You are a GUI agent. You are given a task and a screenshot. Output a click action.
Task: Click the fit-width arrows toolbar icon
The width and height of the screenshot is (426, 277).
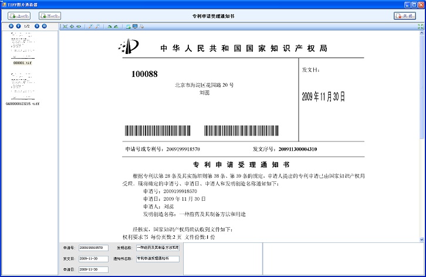point(72,26)
